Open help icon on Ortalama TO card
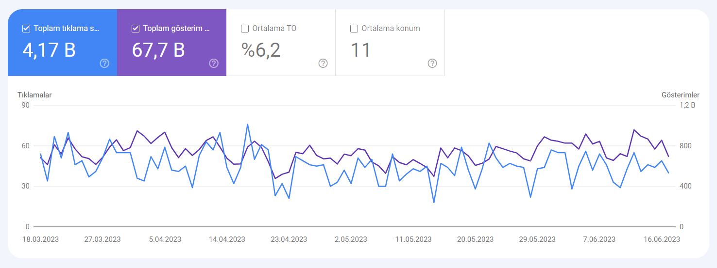The width and height of the screenshot is (717, 268). click(x=323, y=63)
